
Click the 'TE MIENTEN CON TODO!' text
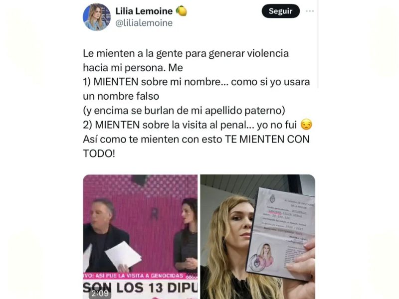[x=196, y=146]
